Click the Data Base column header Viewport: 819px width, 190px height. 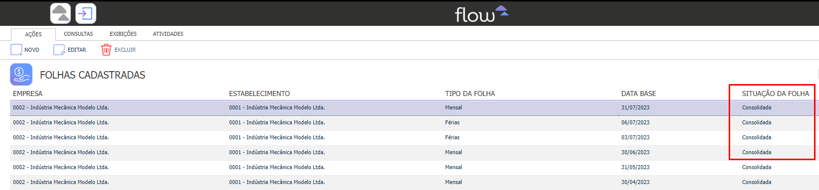click(x=639, y=94)
